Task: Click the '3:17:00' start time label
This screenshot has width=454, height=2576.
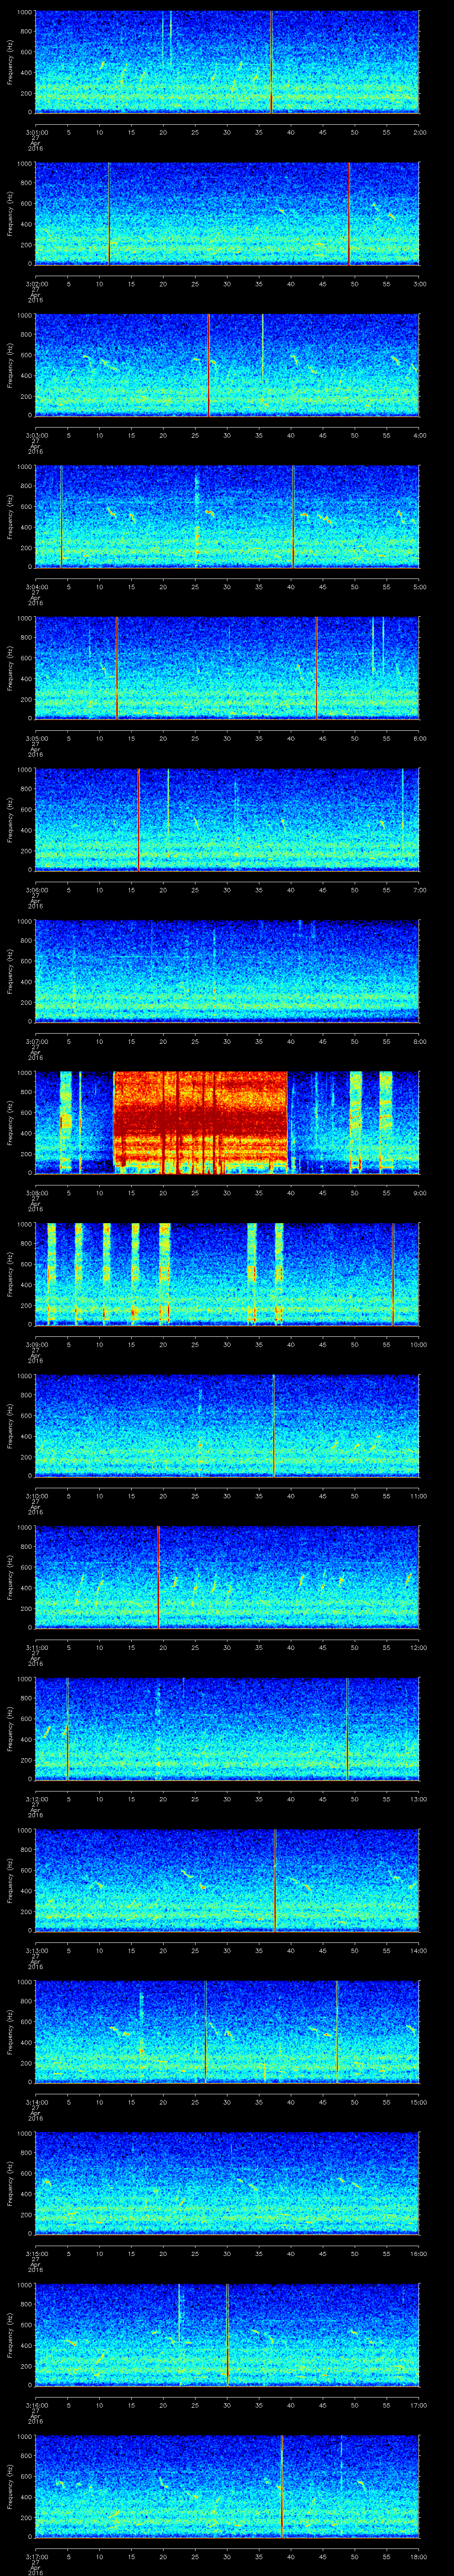Action: [x=36, y=2556]
